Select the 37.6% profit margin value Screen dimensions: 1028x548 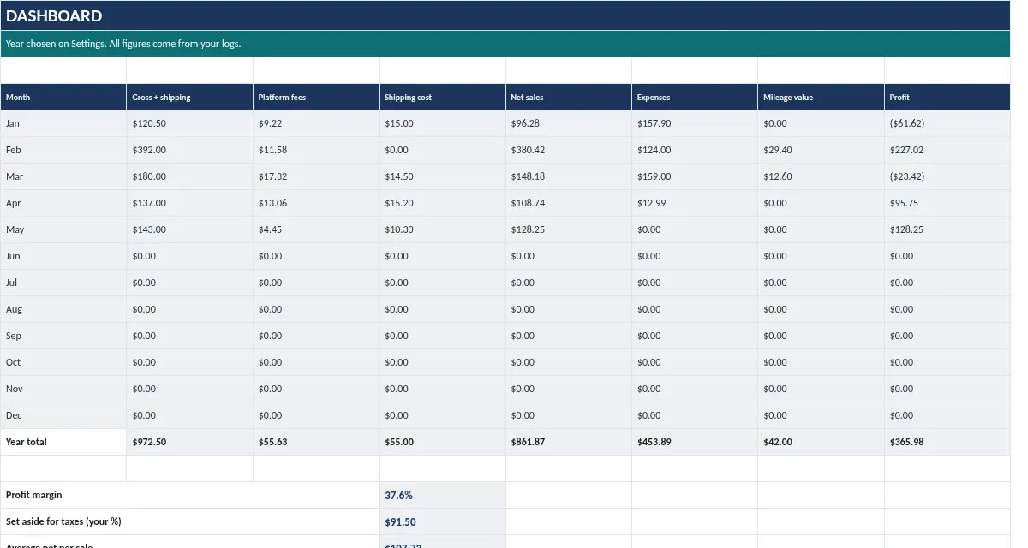pyautogui.click(x=442, y=495)
